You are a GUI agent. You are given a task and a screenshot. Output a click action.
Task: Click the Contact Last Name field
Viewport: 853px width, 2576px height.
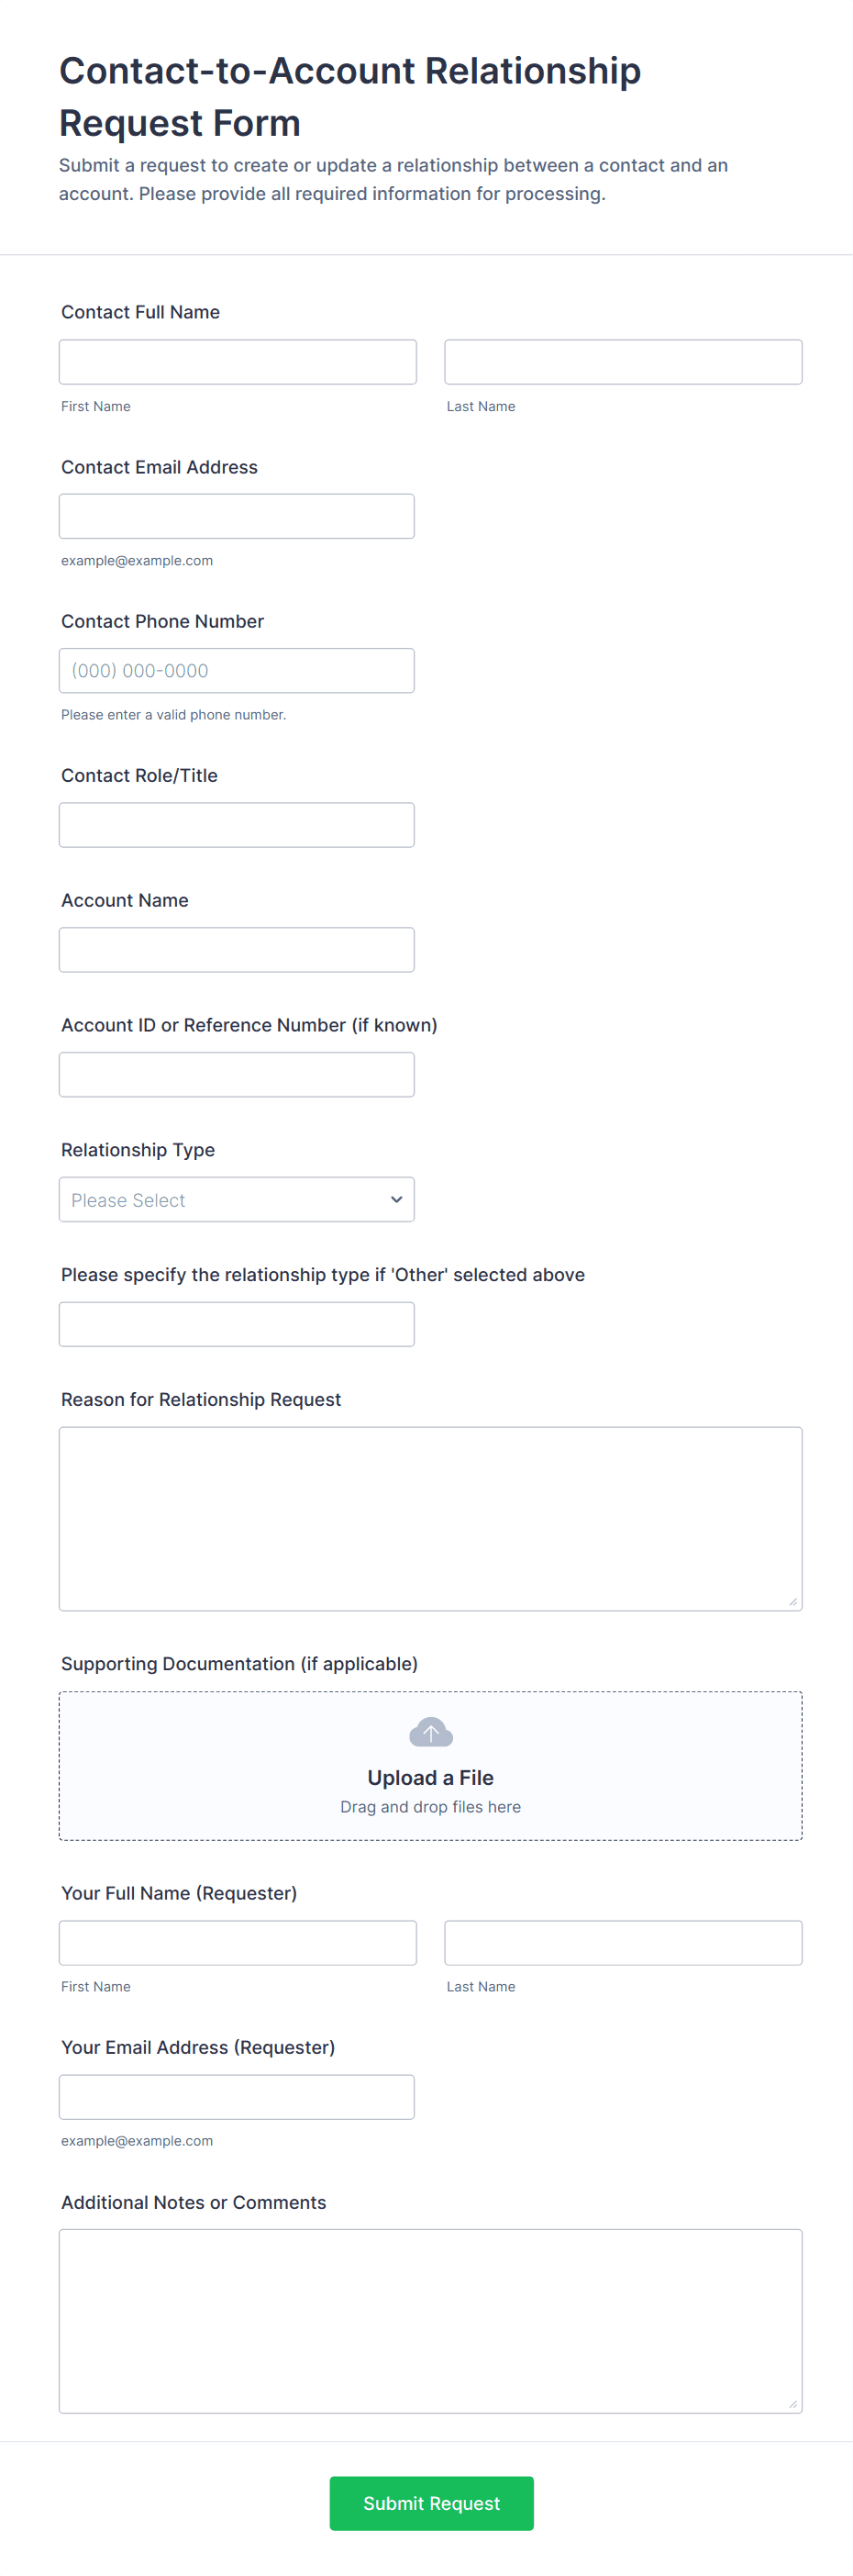coord(622,362)
